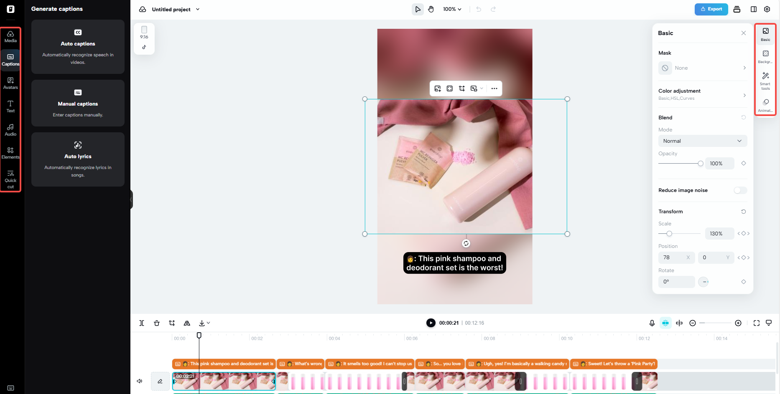Click the Export button

(x=711, y=9)
